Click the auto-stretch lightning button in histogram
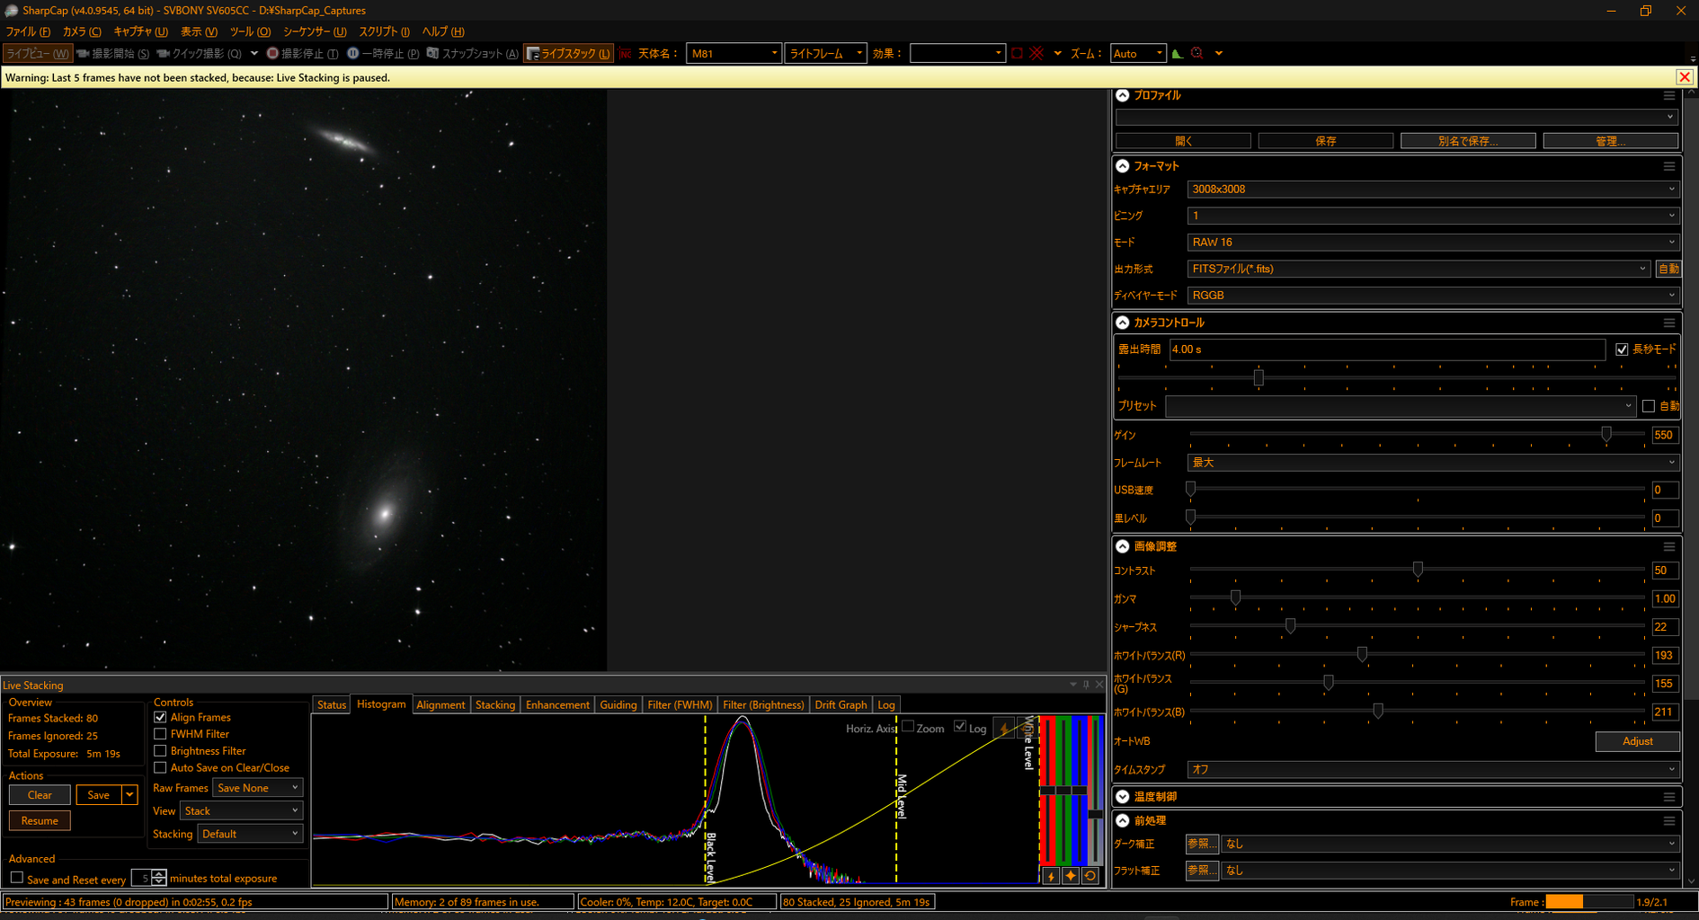The width and height of the screenshot is (1699, 920). pyautogui.click(x=1005, y=729)
